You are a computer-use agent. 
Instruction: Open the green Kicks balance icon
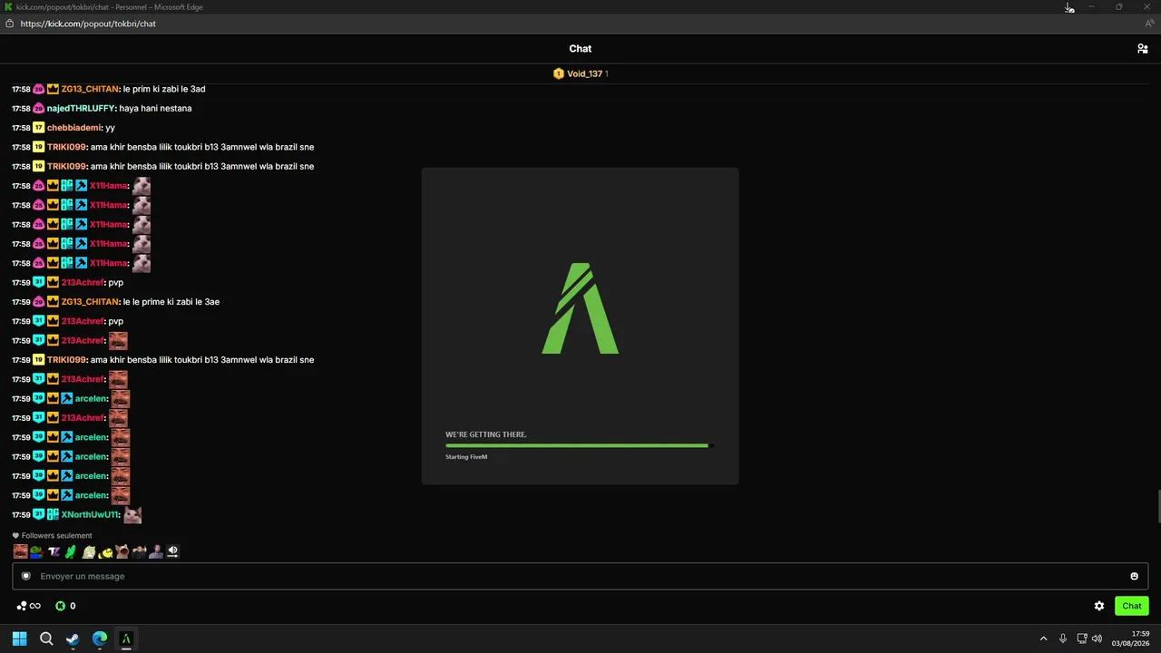click(61, 606)
